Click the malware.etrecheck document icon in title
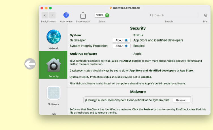213x130 pixels. coord(111,8)
